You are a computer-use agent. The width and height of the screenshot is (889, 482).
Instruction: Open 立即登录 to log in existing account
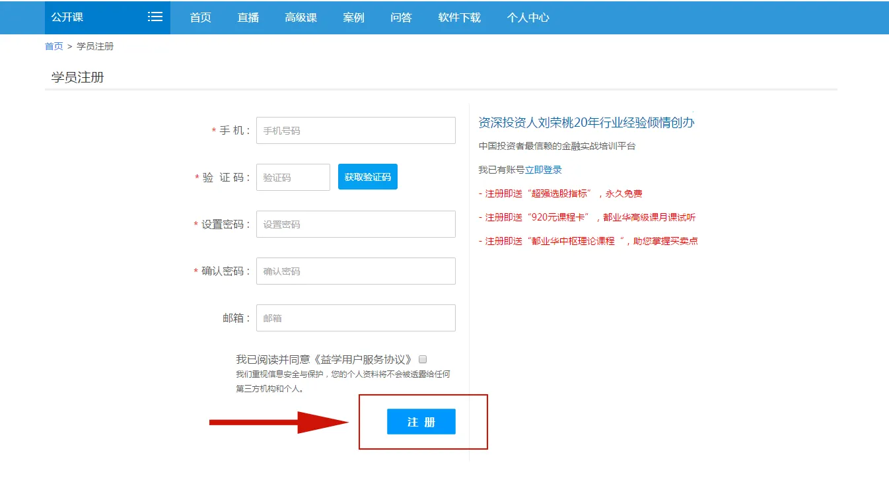(x=544, y=169)
